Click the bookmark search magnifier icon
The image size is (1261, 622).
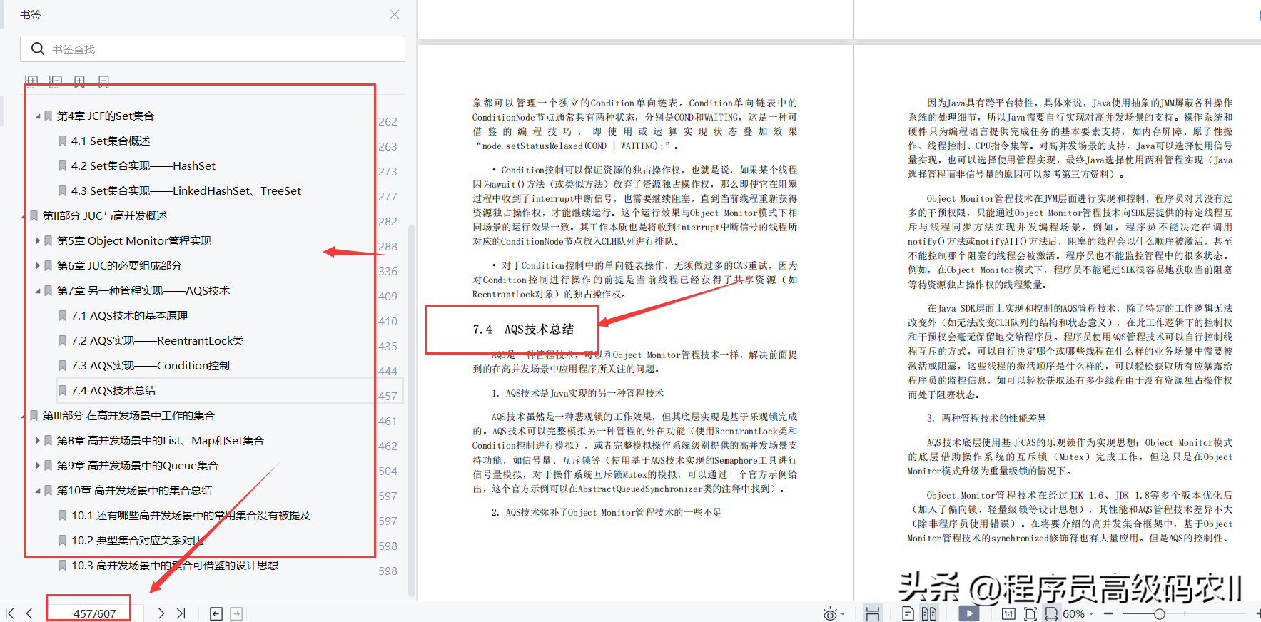click(38, 49)
